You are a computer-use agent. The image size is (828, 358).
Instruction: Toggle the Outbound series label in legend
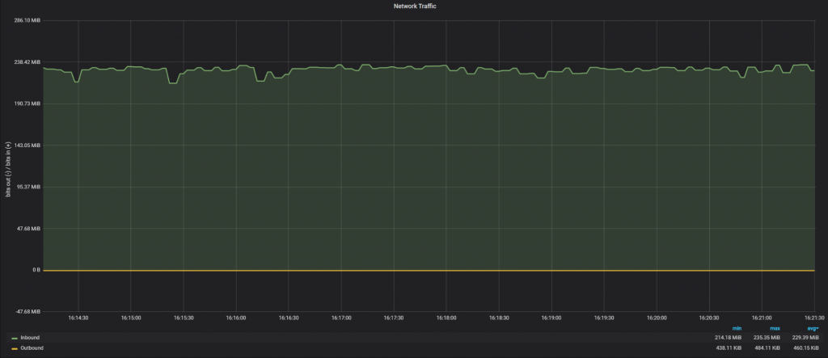click(32, 347)
